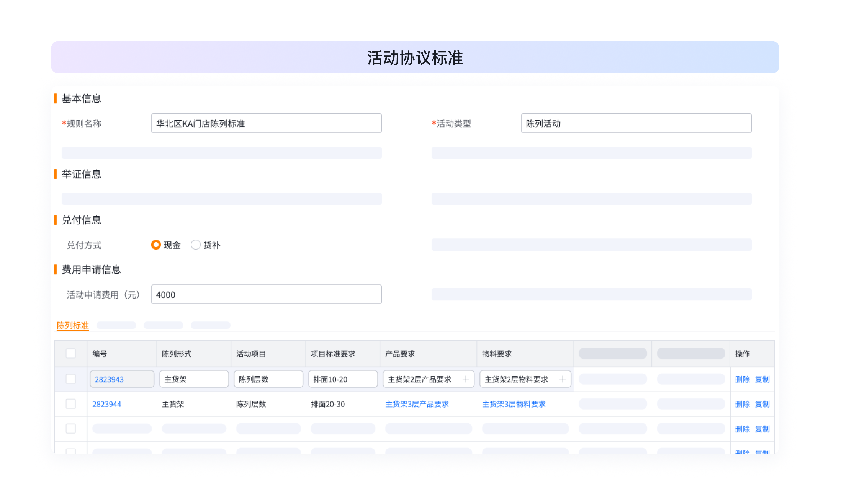The height and width of the screenshot is (496, 849).
Task: Click 删除 link for row 2823944
Action: [x=742, y=404]
